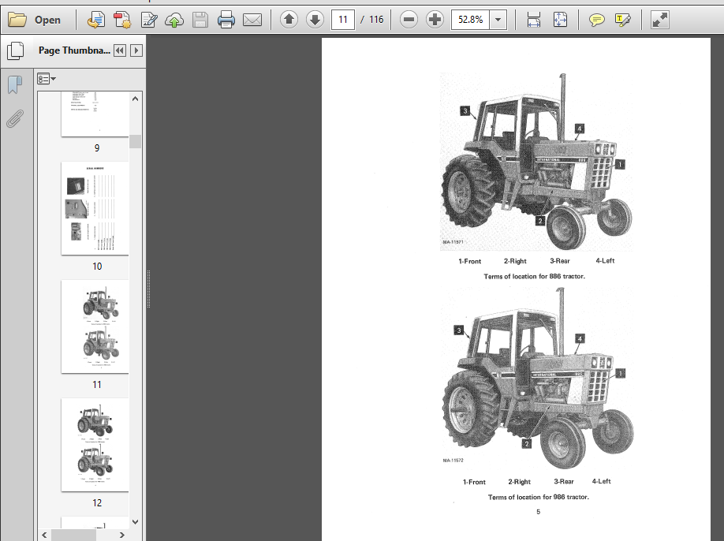Click the Save floppy disk icon
The width and height of the screenshot is (724, 541).
[200, 20]
